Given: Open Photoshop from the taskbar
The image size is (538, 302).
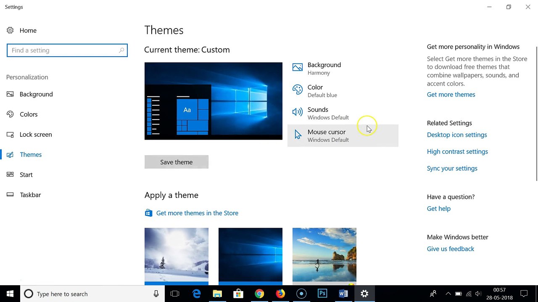Looking at the screenshot, I should (322, 294).
